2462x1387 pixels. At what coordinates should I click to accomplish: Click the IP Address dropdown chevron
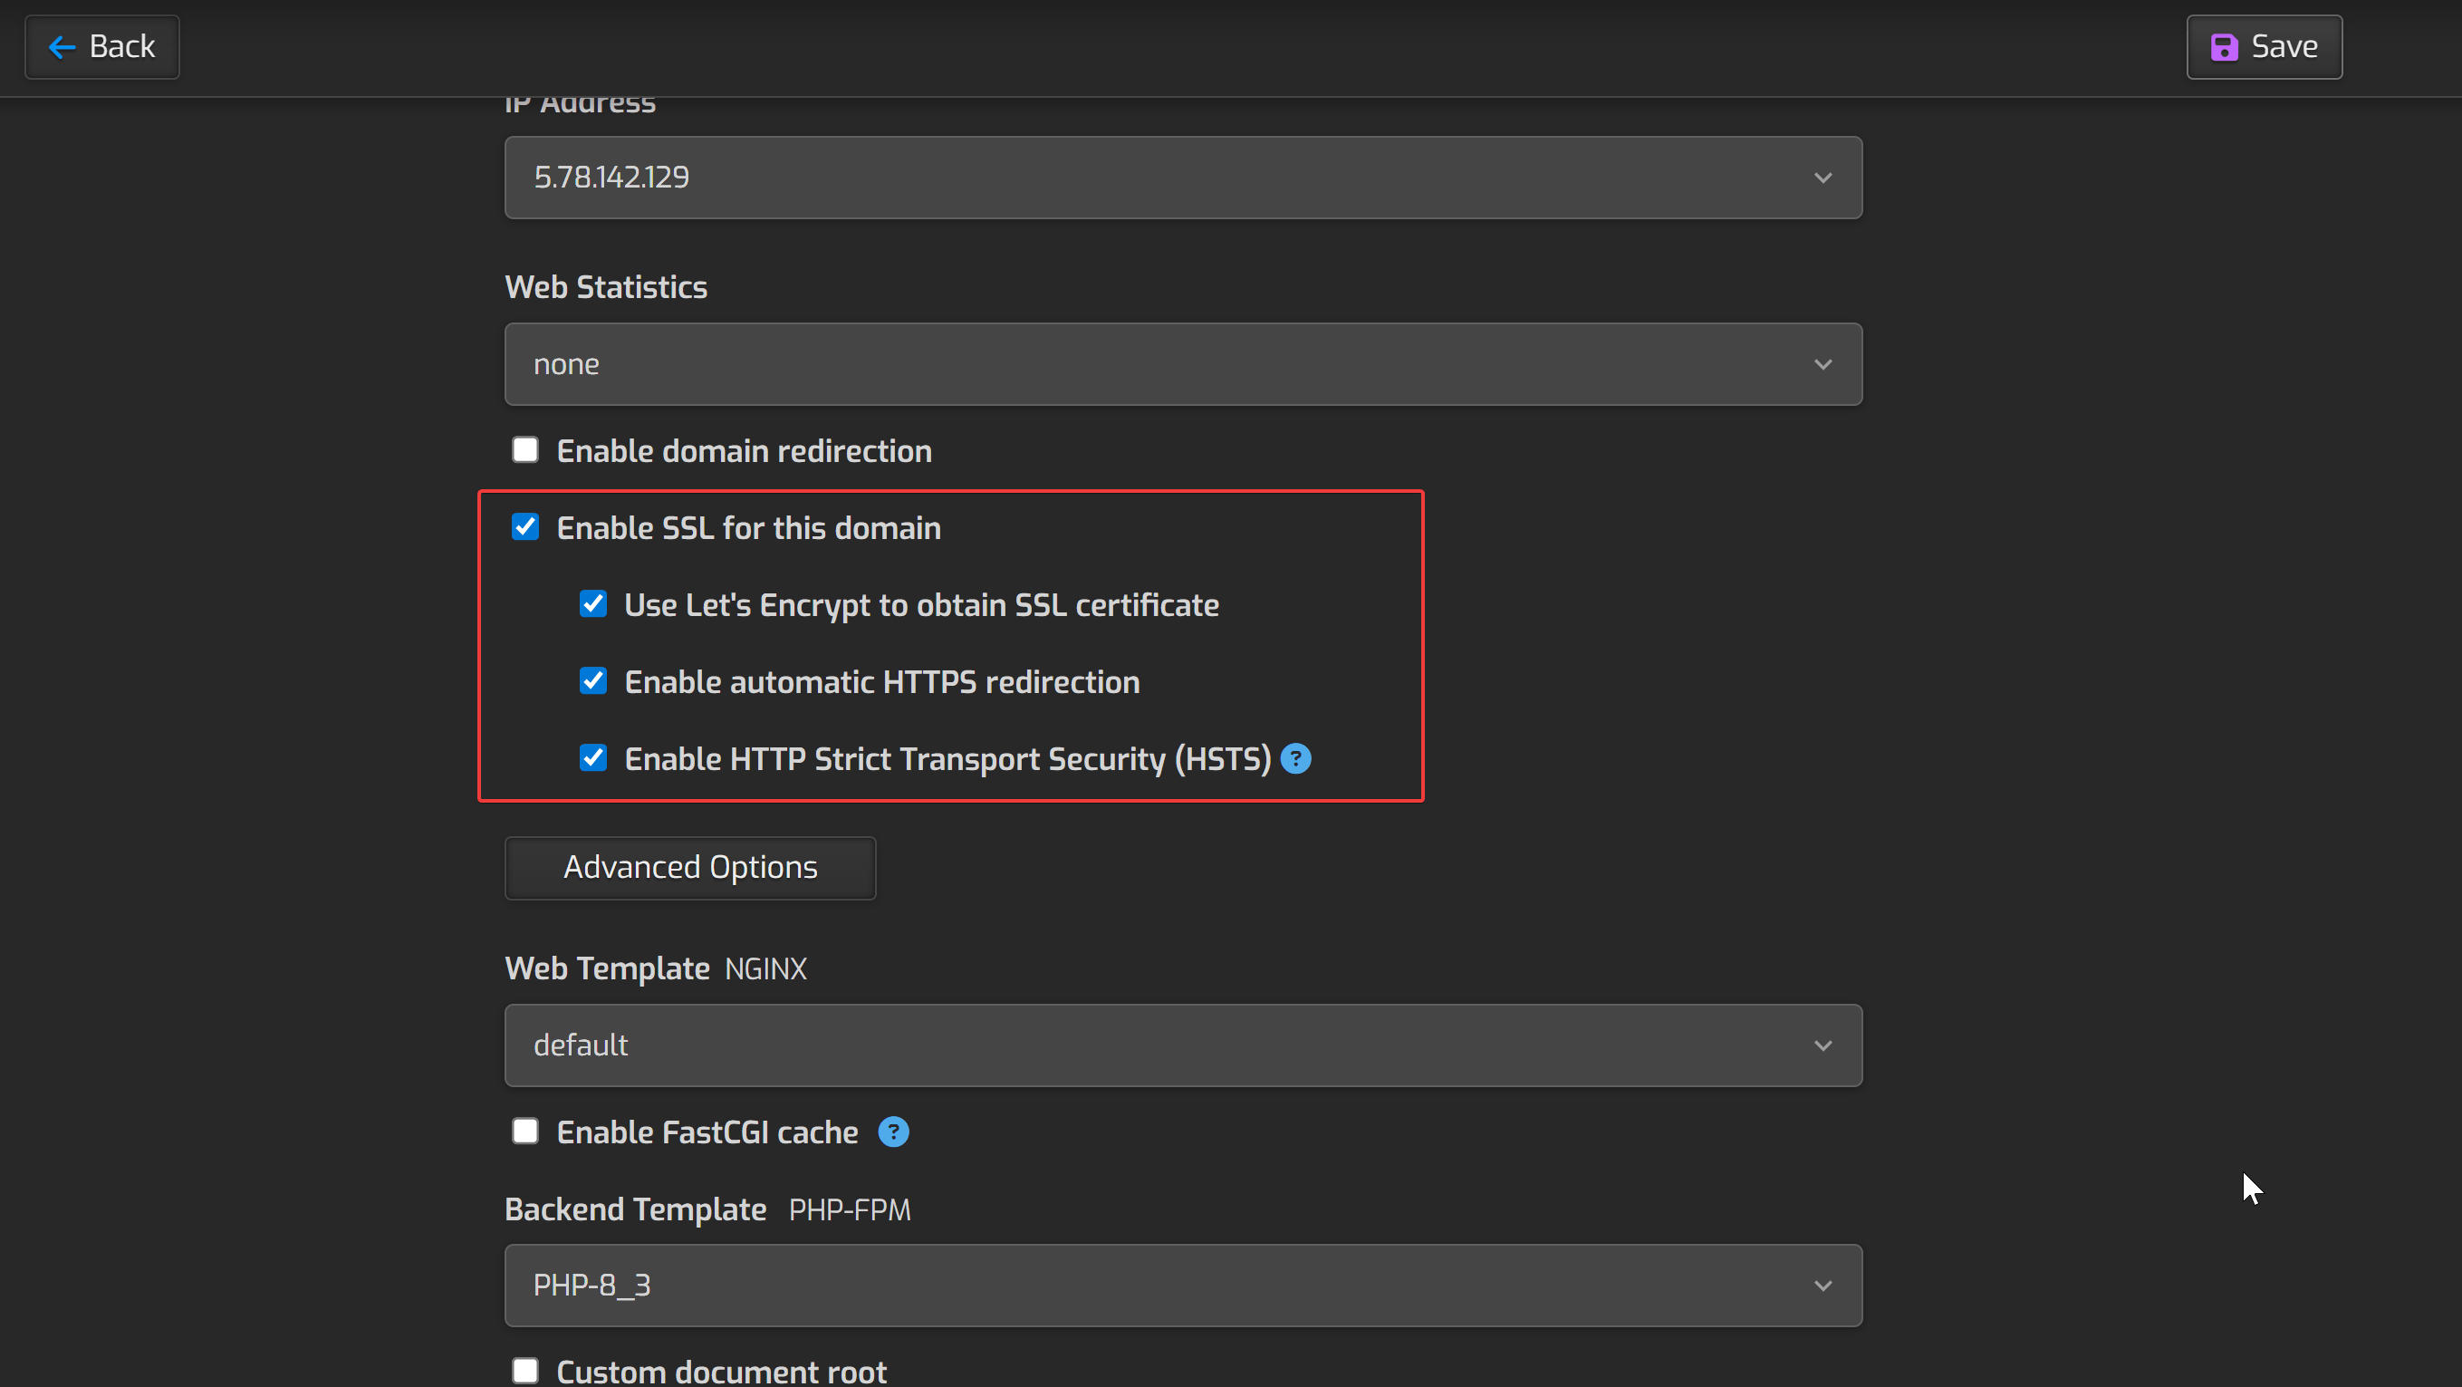tap(1822, 178)
